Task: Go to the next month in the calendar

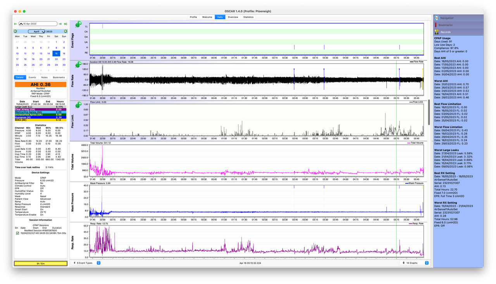Action: [65, 31]
